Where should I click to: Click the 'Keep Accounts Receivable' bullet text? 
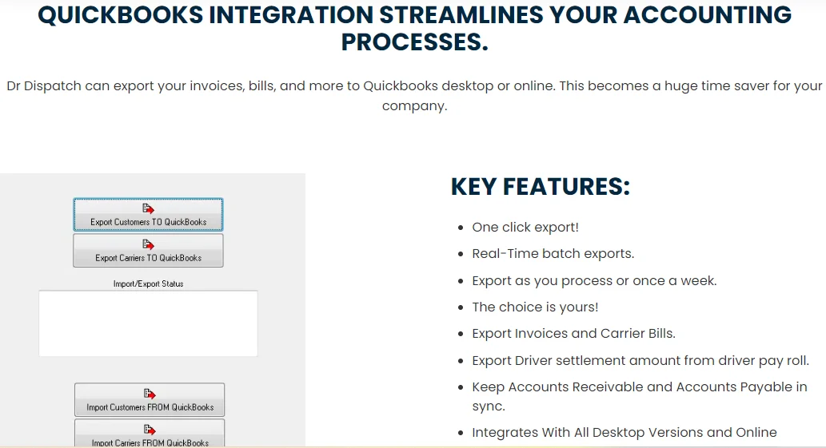tap(640, 396)
